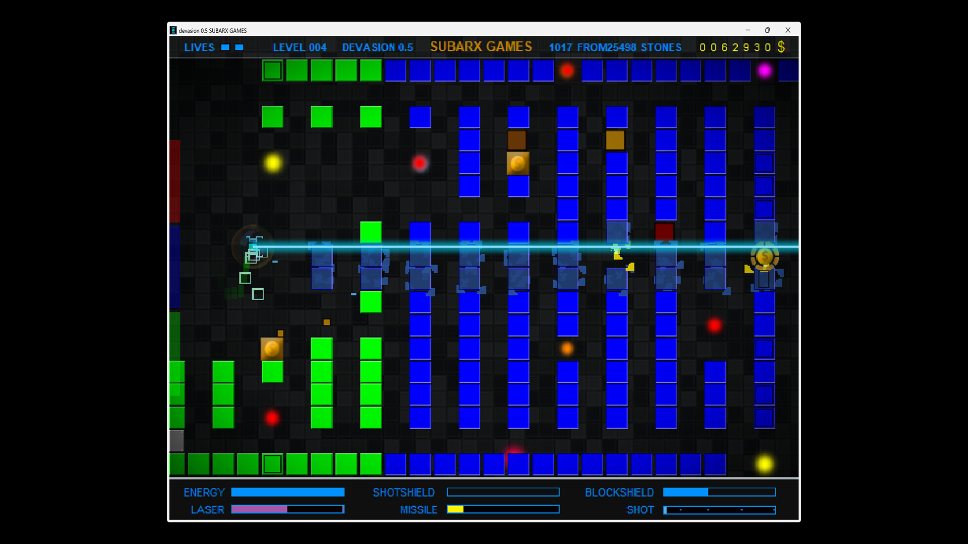The image size is (968, 544).
Task: Click the devasion 0.5 title bar text
Action: (x=212, y=30)
